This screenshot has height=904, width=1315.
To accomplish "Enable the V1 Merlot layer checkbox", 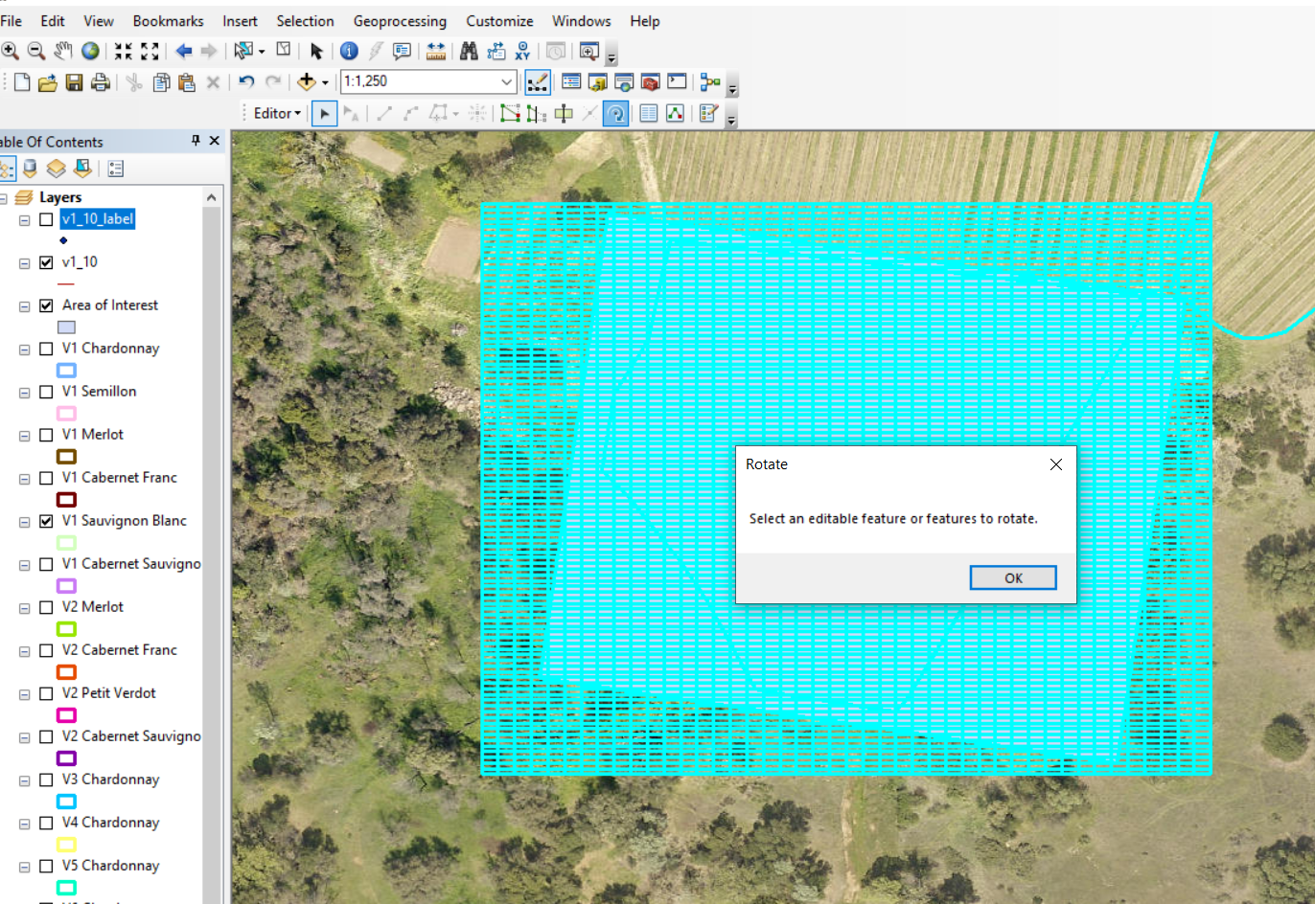I will click(x=45, y=435).
